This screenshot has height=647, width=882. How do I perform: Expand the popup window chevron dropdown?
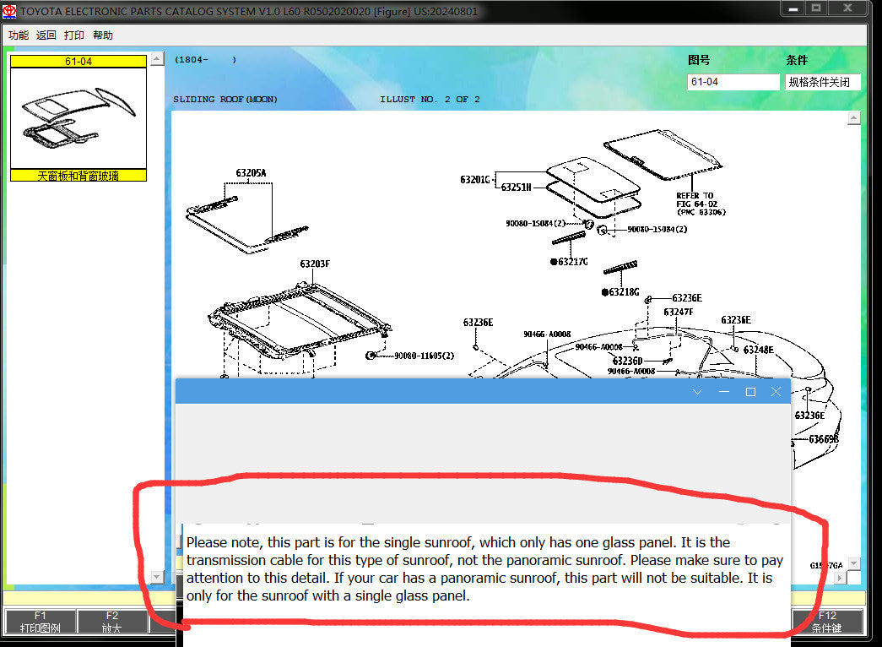[x=697, y=391]
